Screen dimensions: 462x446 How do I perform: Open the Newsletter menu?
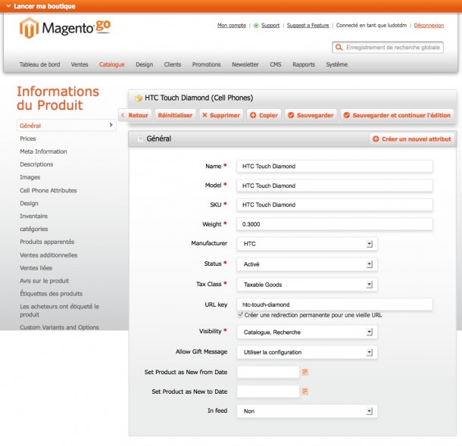point(245,64)
